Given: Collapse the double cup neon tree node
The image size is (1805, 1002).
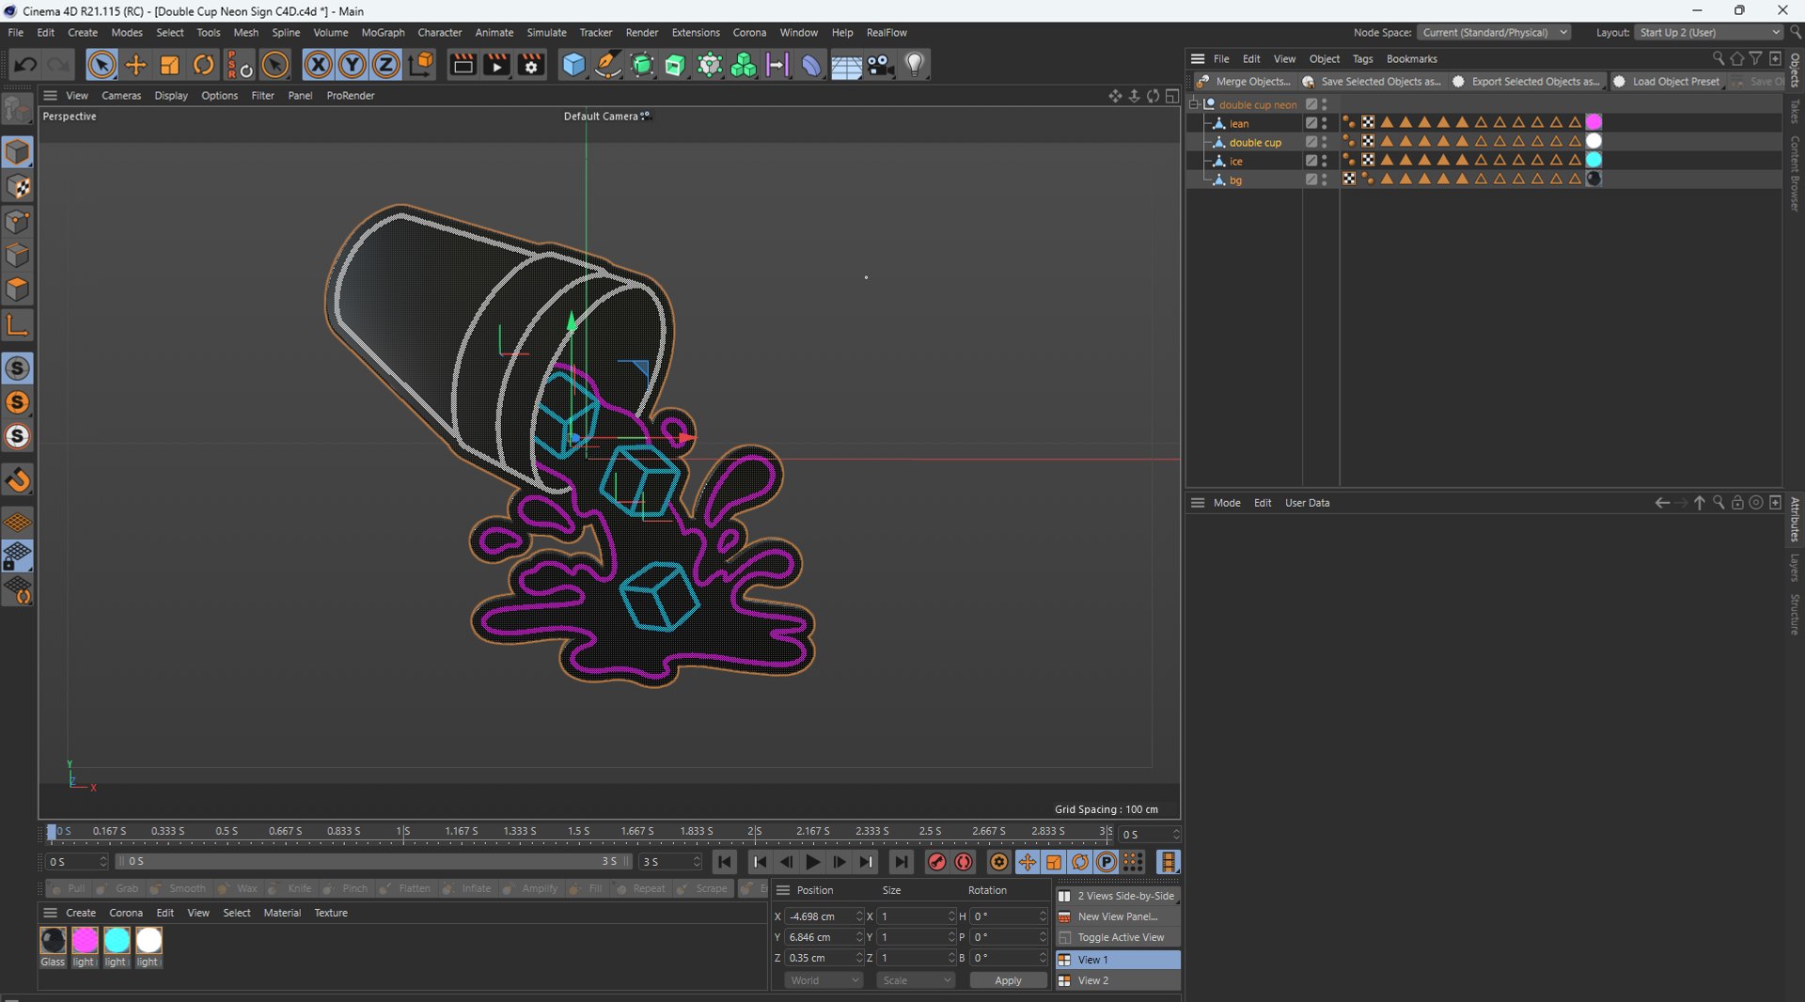Looking at the screenshot, I should [x=1194, y=104].
